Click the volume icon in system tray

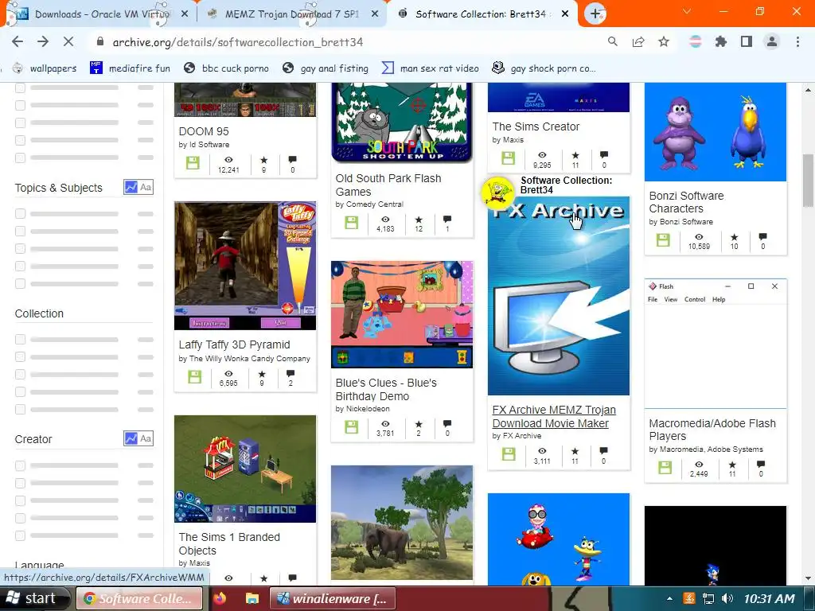pos(727,598)
